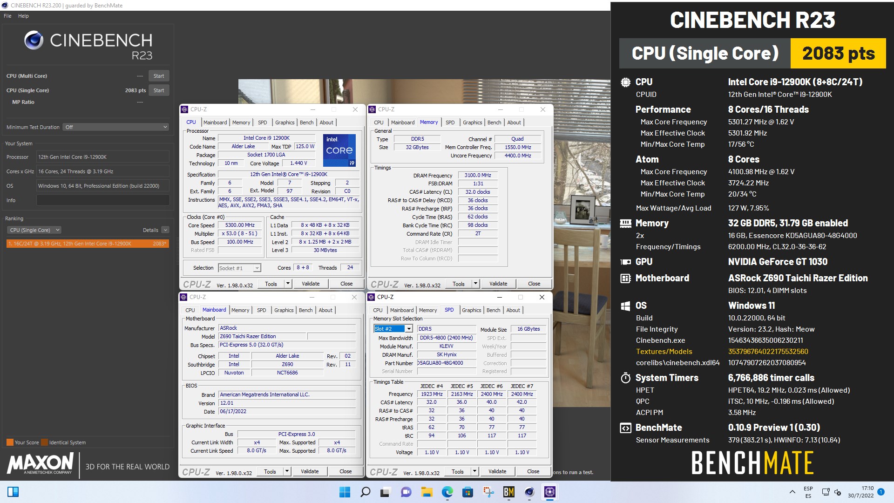The image size is (894, 503).
Task: Select Mainboard tab in CPU-Z CPU window
Action: [x=215, y=122]
